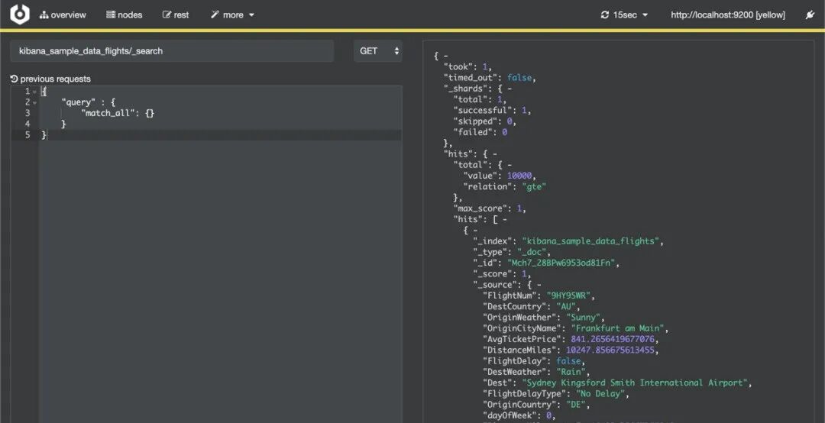Open the overview page
This screenshot has width=825, height=423.
[63, 15]
